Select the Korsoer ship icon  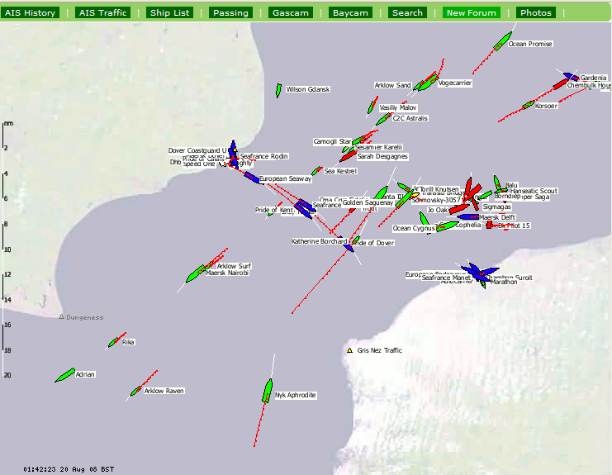point(529,105)
